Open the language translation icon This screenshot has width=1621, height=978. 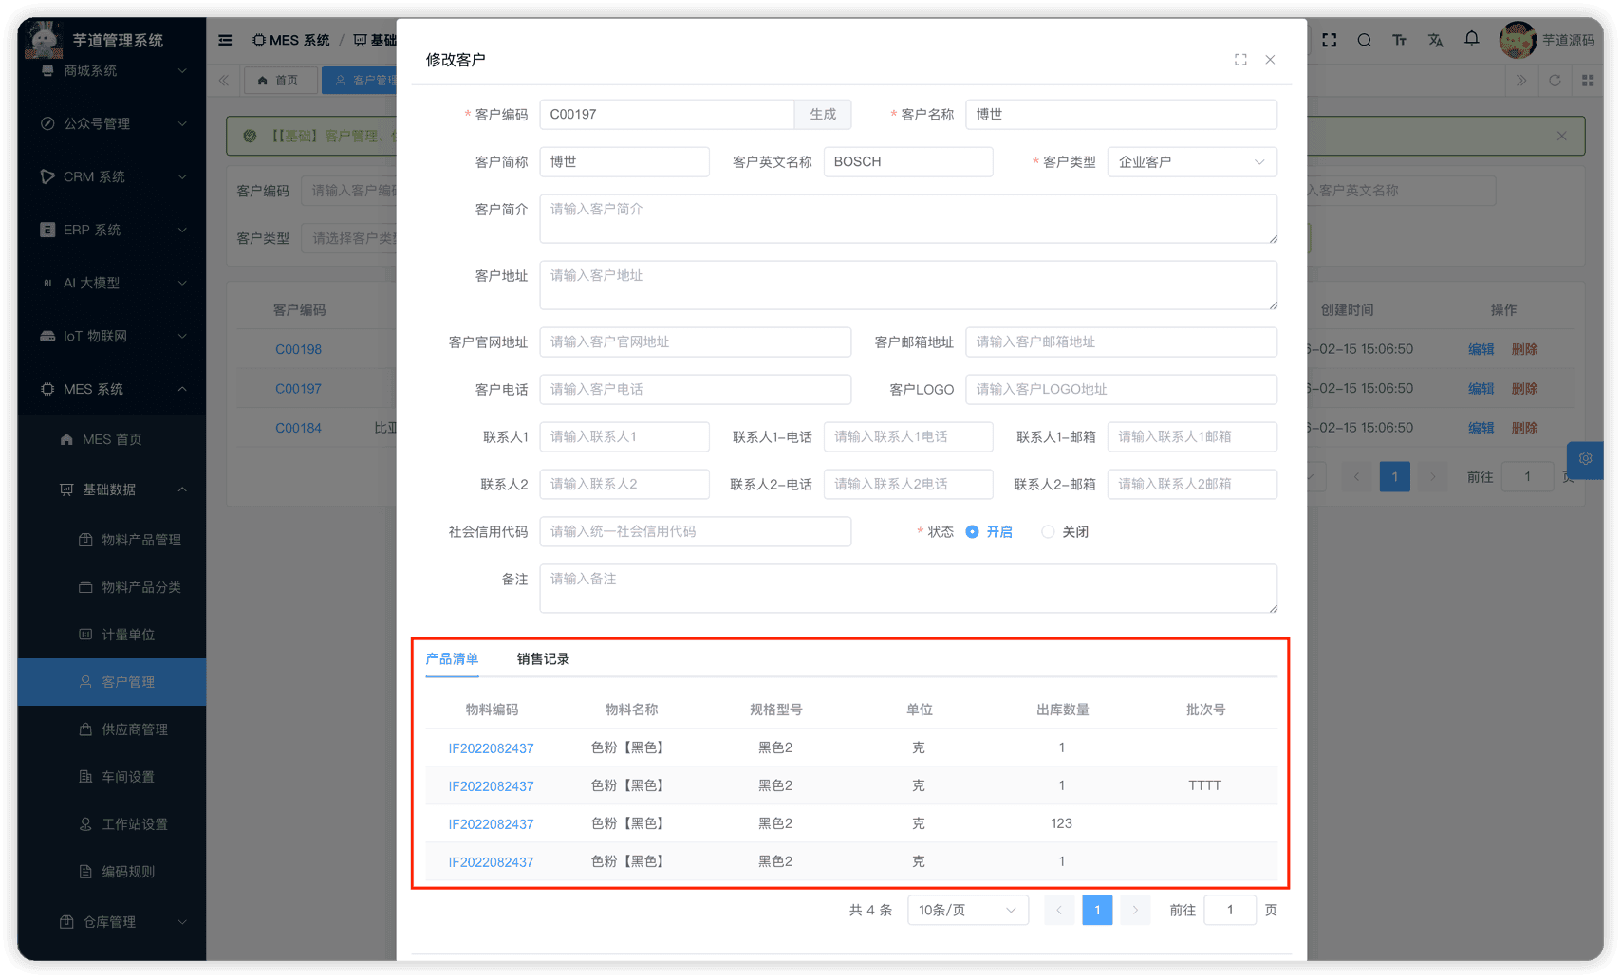click(x=1435, y=40)
